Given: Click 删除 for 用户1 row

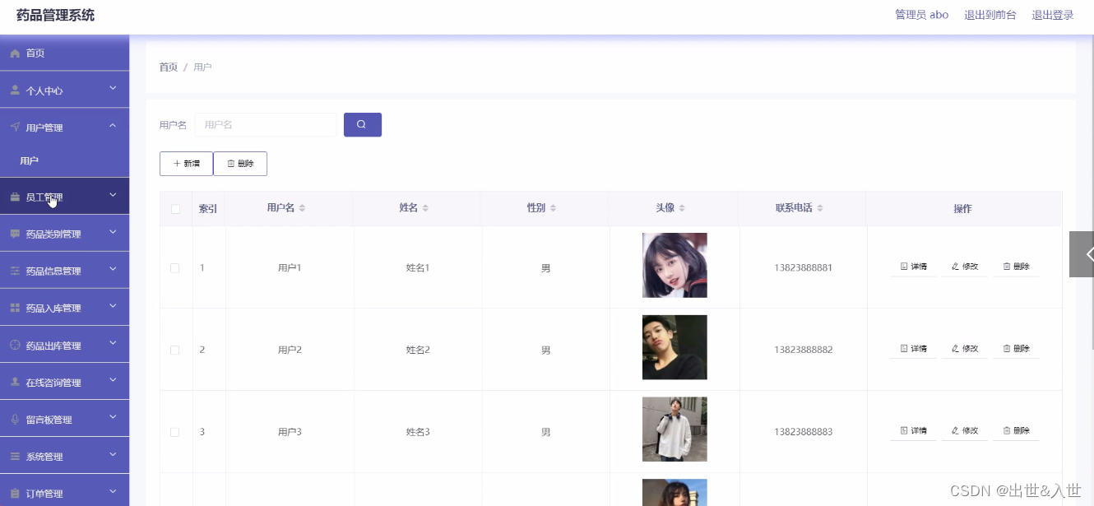Looking at the screenshot, I should [1016, 267].
